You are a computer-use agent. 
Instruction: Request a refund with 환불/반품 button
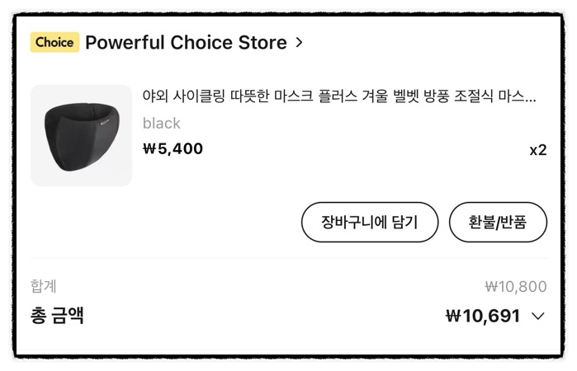(498, 222)
